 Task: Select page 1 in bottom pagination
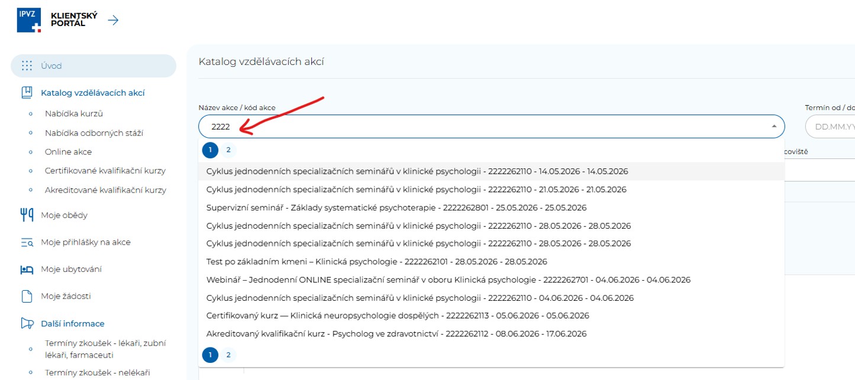pos(210,355)
